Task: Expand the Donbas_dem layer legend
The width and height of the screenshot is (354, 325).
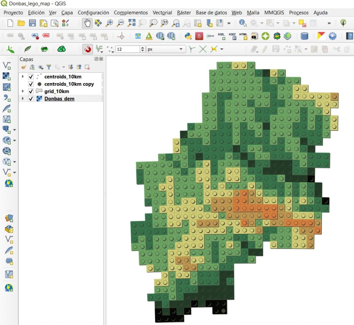Action: pyautogui.click(x=23, y=99)
